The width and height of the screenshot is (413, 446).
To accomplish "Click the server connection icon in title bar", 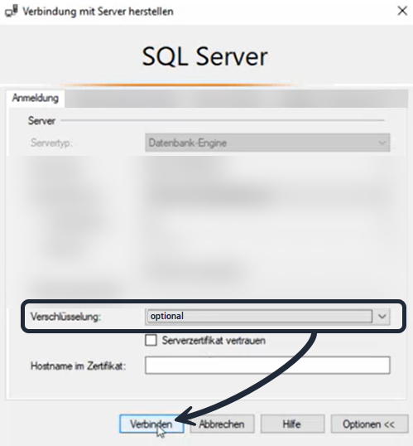I will [x=12, y=12].
